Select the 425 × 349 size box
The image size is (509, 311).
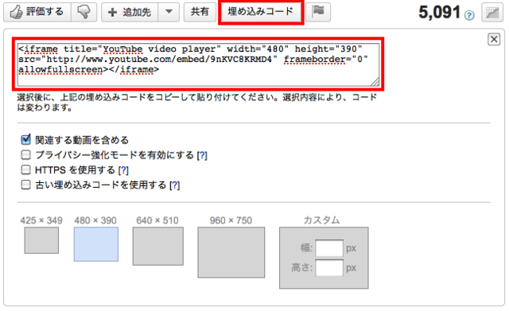click(41, 240)
